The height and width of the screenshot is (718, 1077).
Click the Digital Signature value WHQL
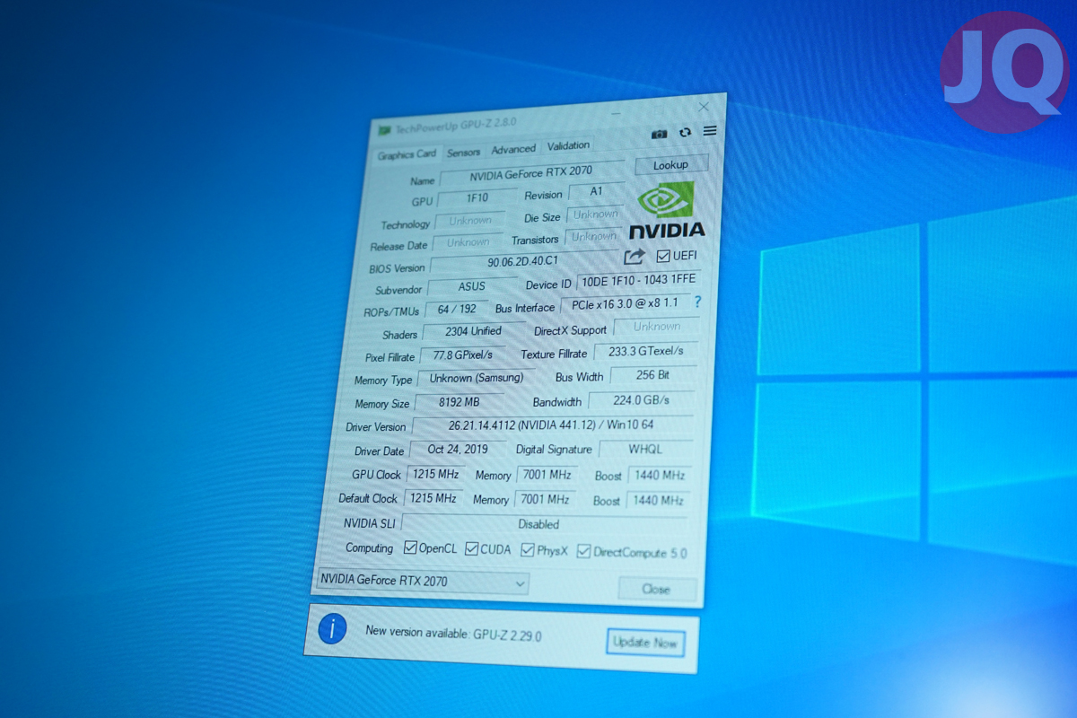646,449
